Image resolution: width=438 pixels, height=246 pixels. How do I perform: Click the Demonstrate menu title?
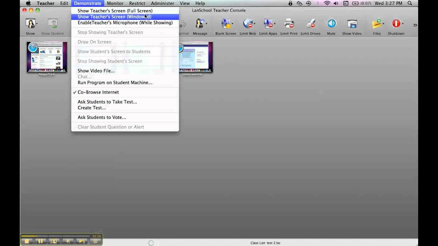pos(88,3)
